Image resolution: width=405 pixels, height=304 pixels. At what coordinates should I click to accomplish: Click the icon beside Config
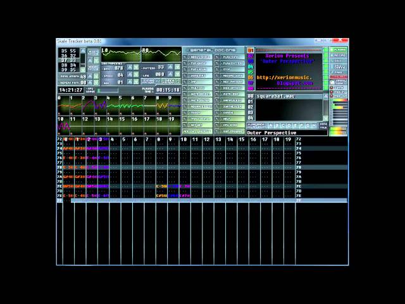point(217,113)
